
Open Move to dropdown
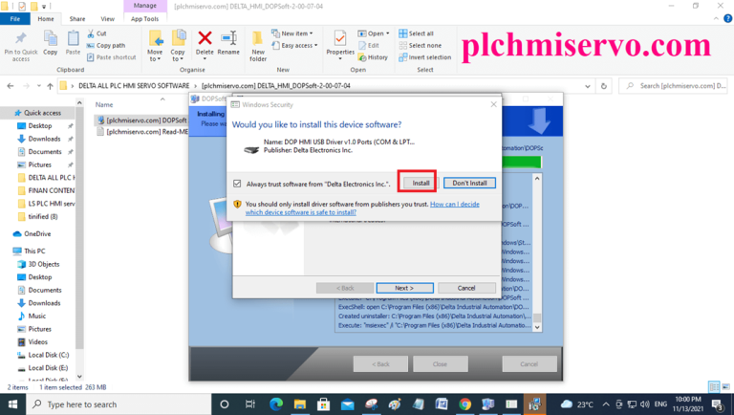click(155, 55)
